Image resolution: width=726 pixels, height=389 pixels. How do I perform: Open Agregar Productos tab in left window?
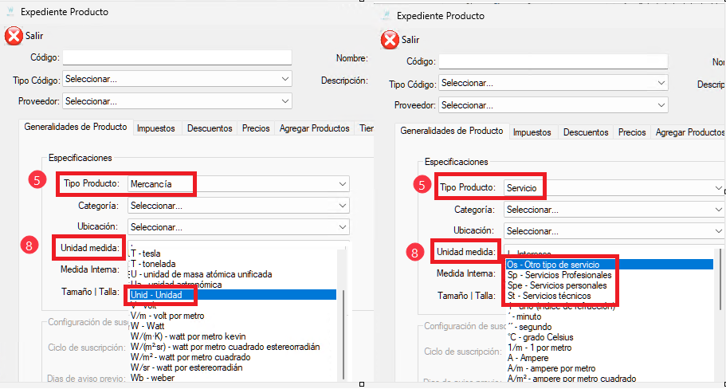(314, 128)
